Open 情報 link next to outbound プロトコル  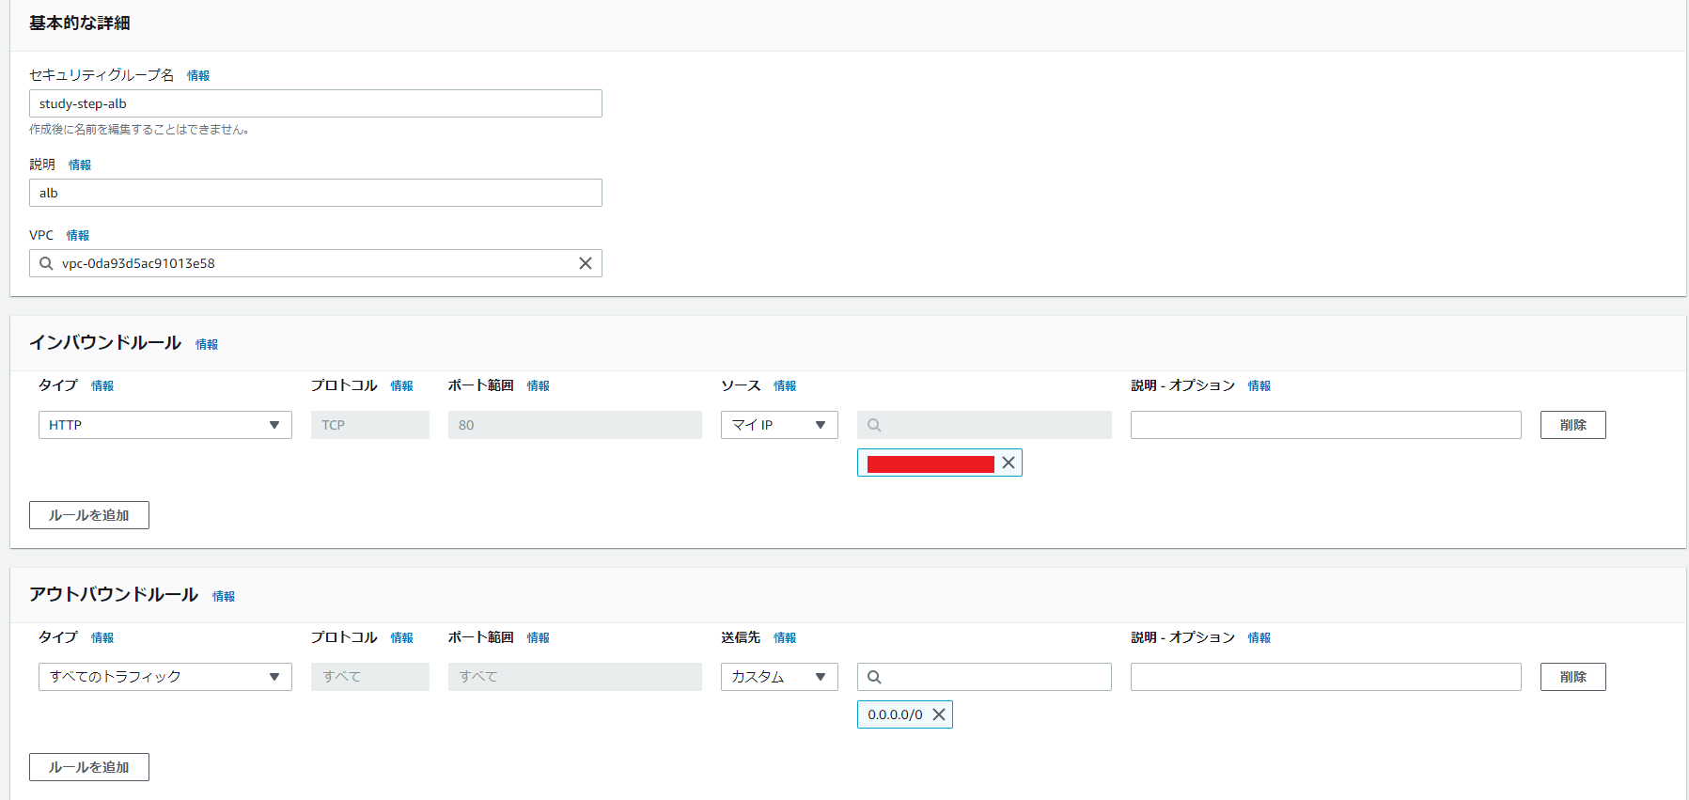coord(402,637)
